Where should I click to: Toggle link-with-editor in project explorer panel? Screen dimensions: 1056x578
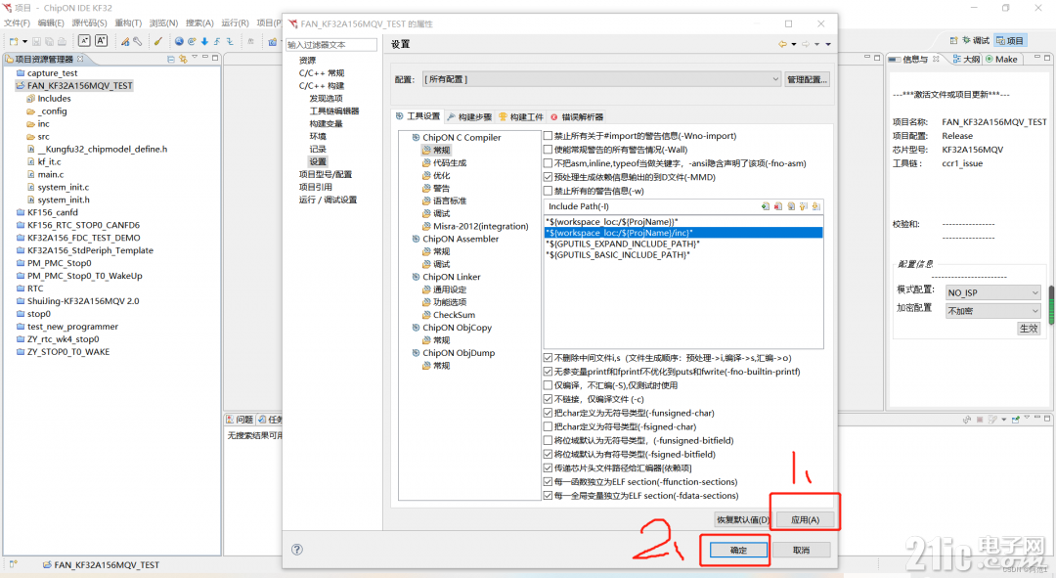pos(183,60)
